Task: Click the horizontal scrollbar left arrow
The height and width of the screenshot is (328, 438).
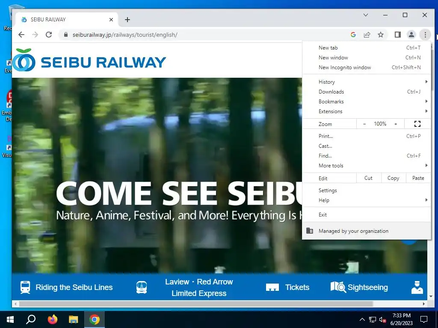Action: pos(15,304)
